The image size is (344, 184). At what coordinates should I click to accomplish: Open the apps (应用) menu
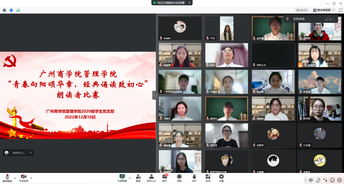tap(208, 178)
